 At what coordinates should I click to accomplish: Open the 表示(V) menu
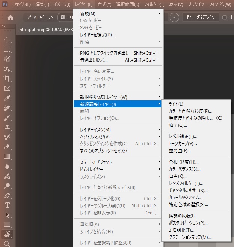pos(176,4)
